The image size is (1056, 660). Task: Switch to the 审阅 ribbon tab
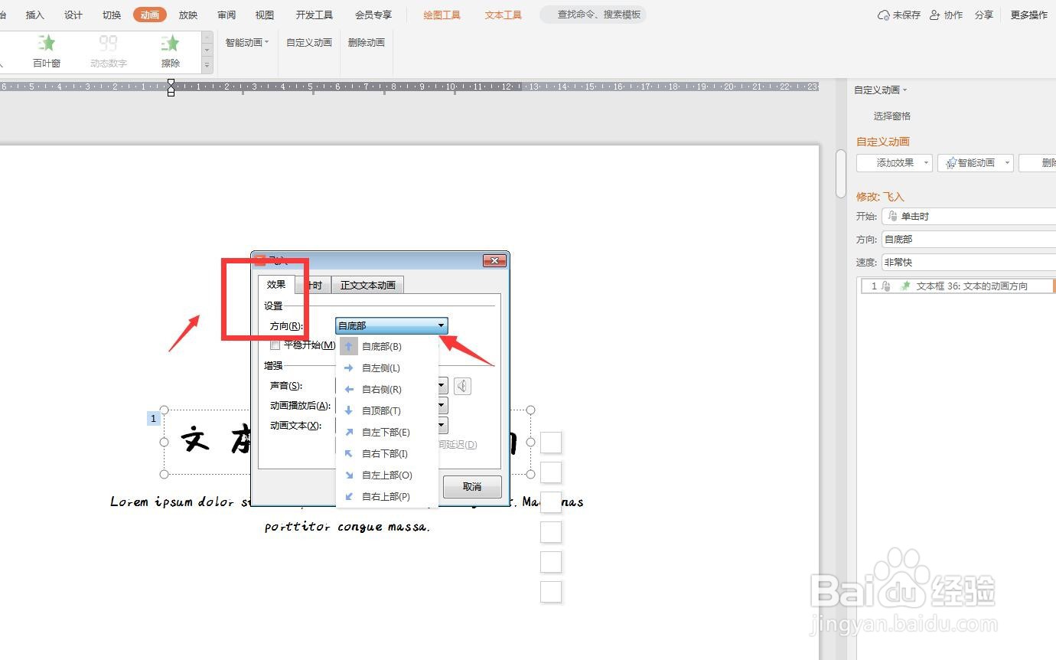(227, 15)
